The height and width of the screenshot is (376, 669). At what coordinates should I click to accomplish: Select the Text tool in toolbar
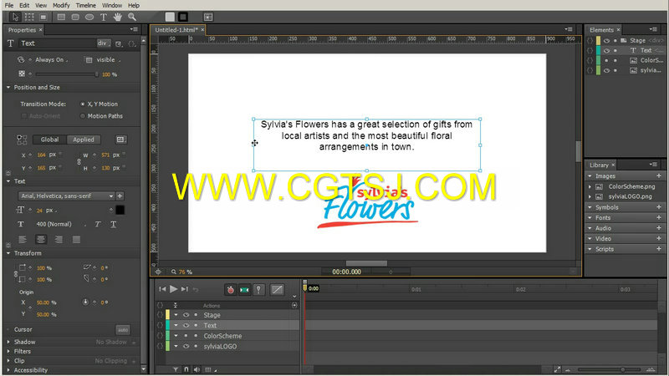pyautogui.click(x=103, y=17)
